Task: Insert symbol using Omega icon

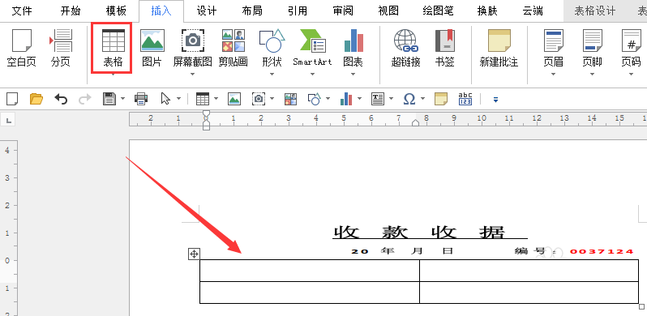Action: pyautogui.click(x=409, y=99)
